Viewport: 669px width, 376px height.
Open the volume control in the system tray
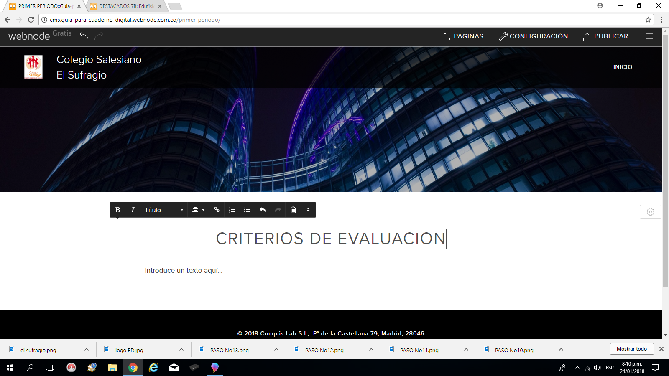click(597, 368)
